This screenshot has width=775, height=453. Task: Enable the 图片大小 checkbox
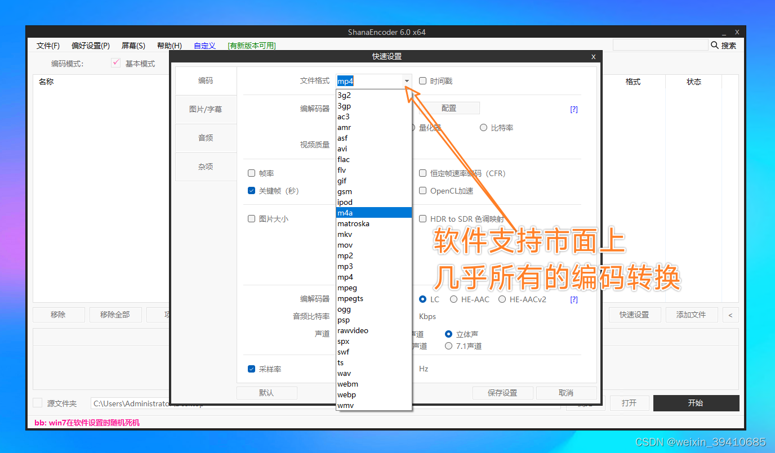click(251, 219)
